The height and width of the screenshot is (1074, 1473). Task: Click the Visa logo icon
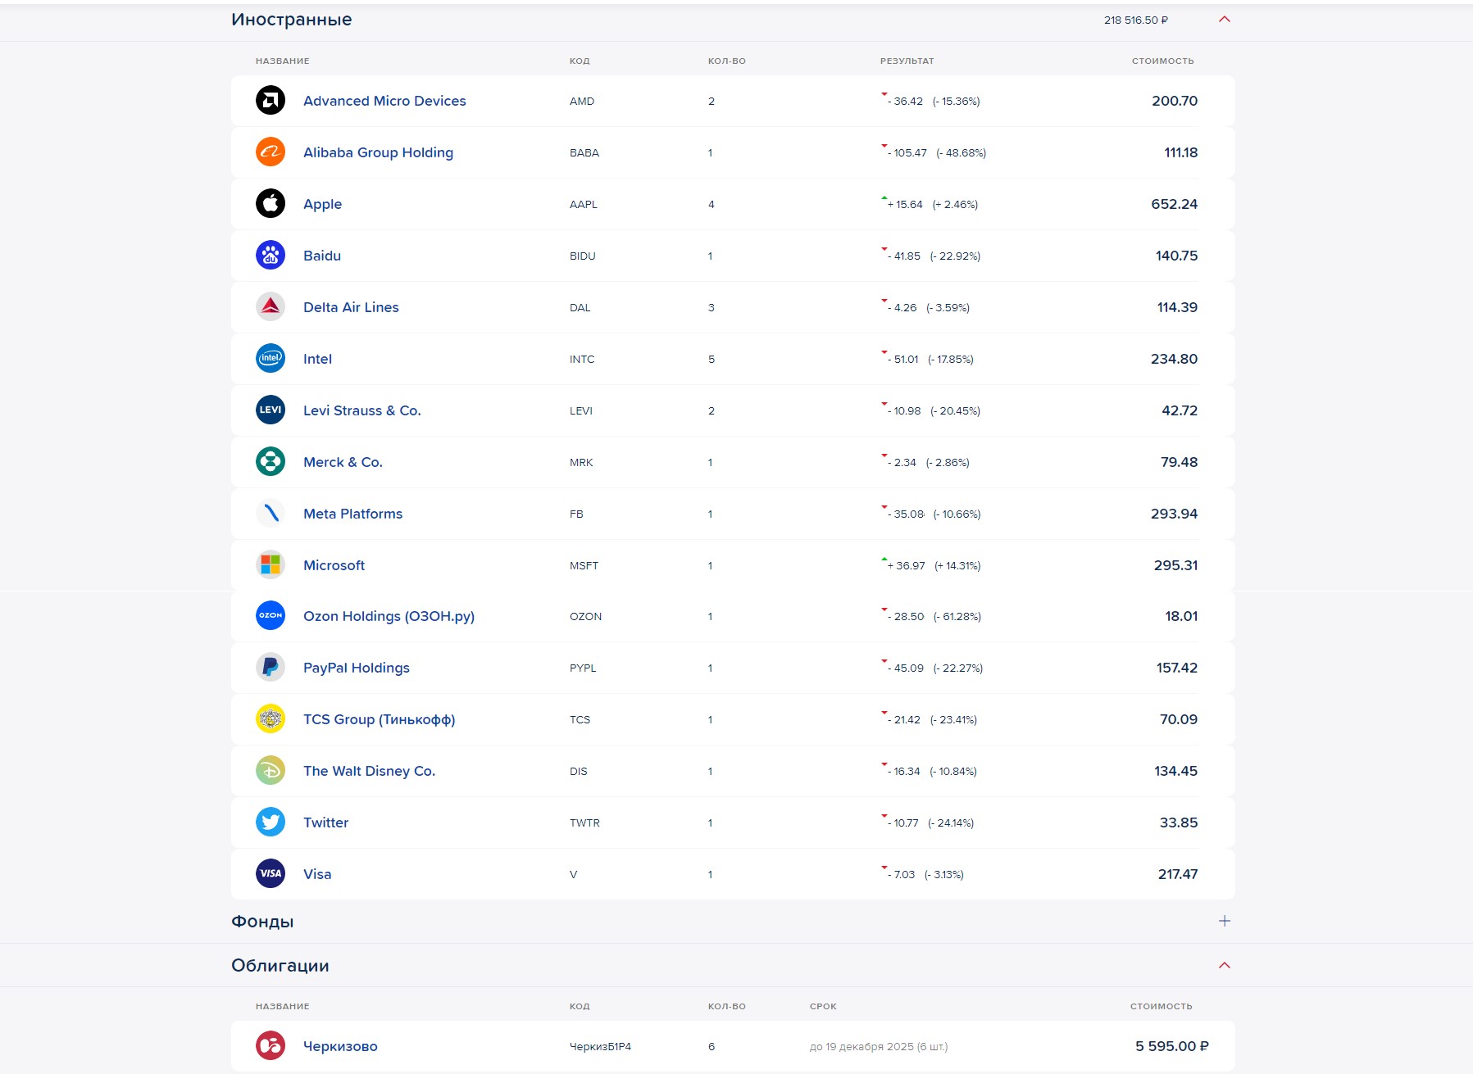point(271,874)
